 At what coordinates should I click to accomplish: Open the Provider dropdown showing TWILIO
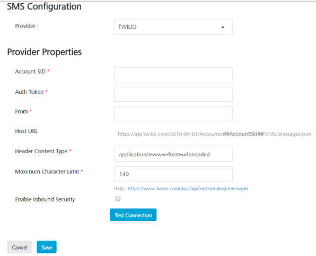point(173,27)
